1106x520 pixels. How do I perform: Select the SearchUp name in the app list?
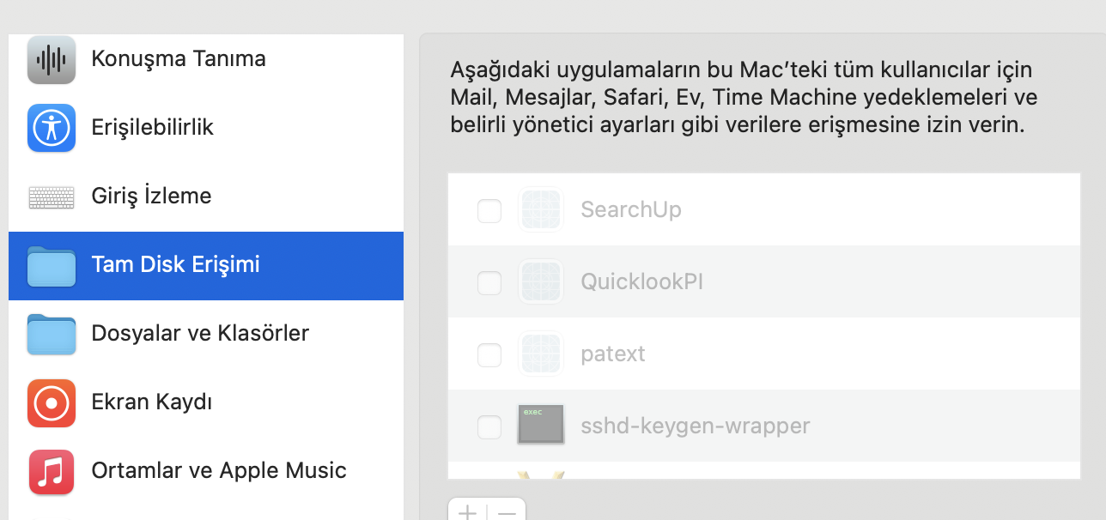pyautogui.click(x=631, y=210)
